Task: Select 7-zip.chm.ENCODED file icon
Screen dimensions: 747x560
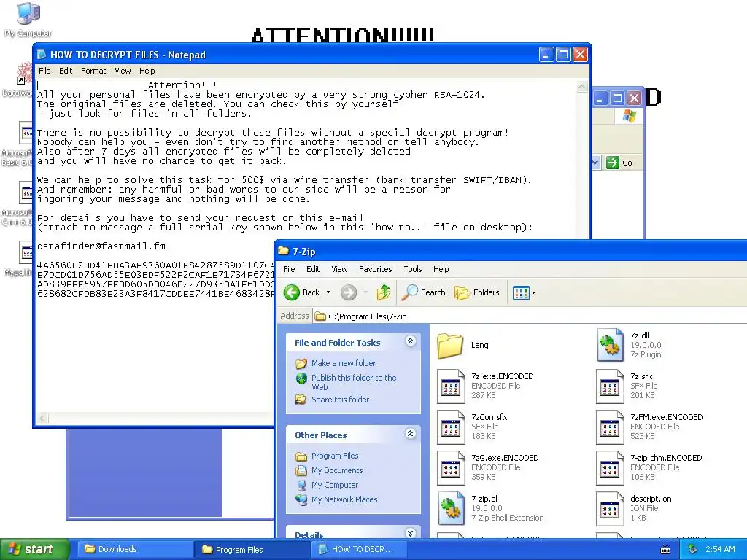Action: tap(610, 468)
